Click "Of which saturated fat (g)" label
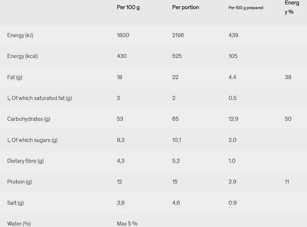Viewport: 307px width, 227px height. 40,98
